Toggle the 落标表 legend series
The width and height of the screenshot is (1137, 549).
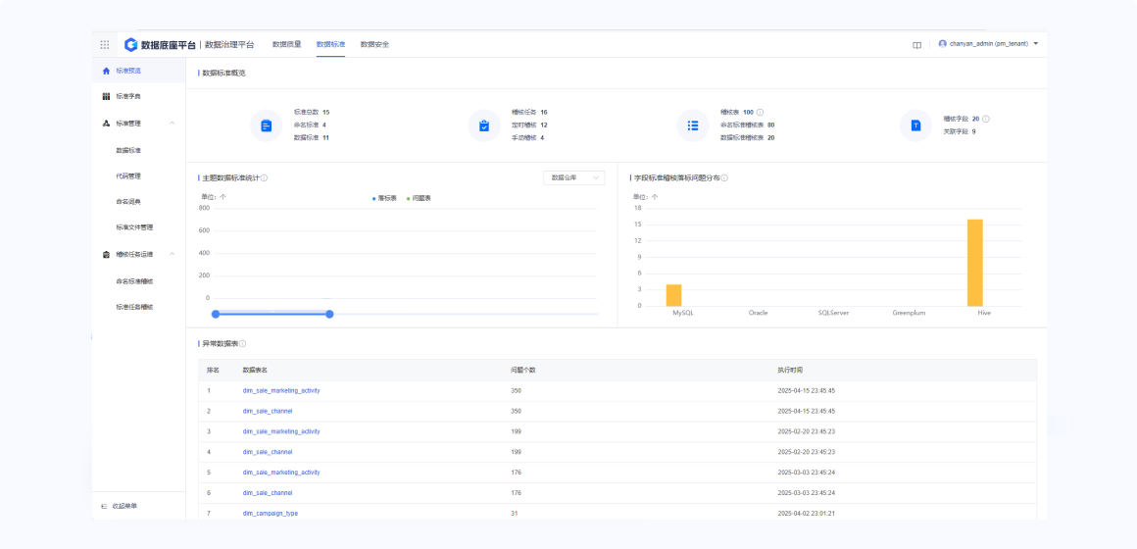pos(383,198)
